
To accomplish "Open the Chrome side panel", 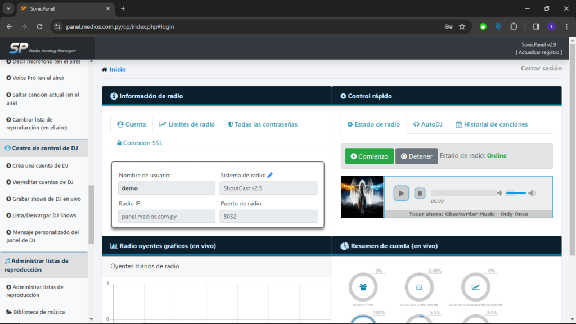I will pyautogui.click(x=536, y=26).
